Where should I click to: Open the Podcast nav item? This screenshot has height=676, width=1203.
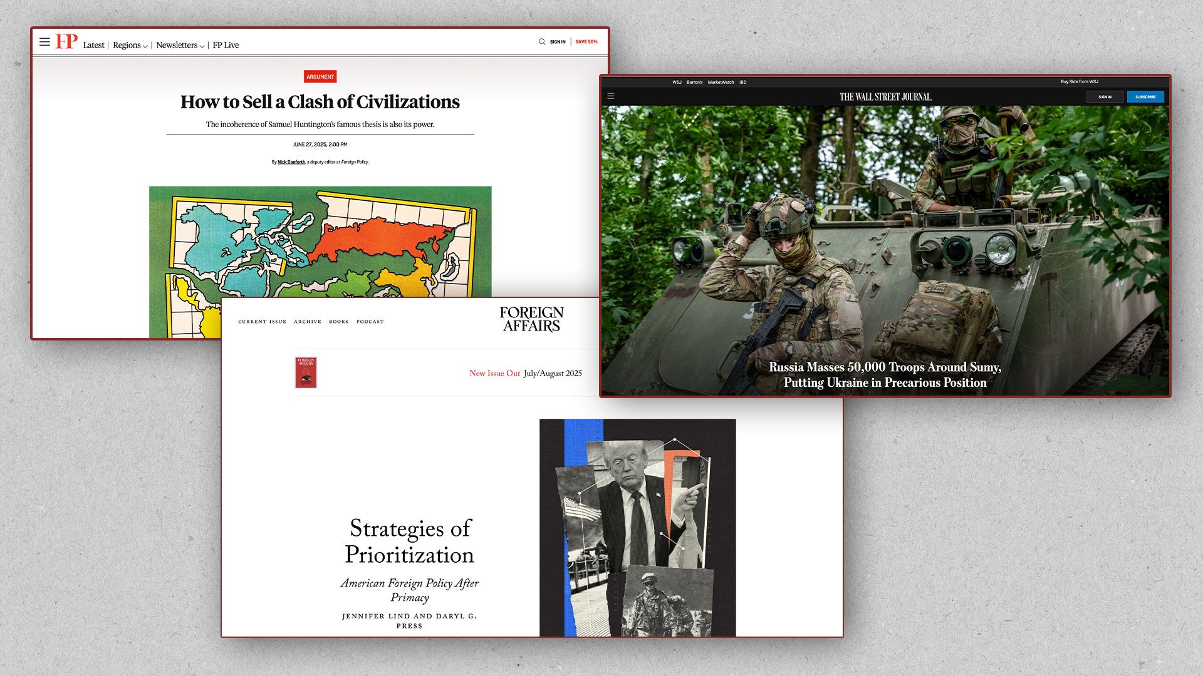[370, 322]
